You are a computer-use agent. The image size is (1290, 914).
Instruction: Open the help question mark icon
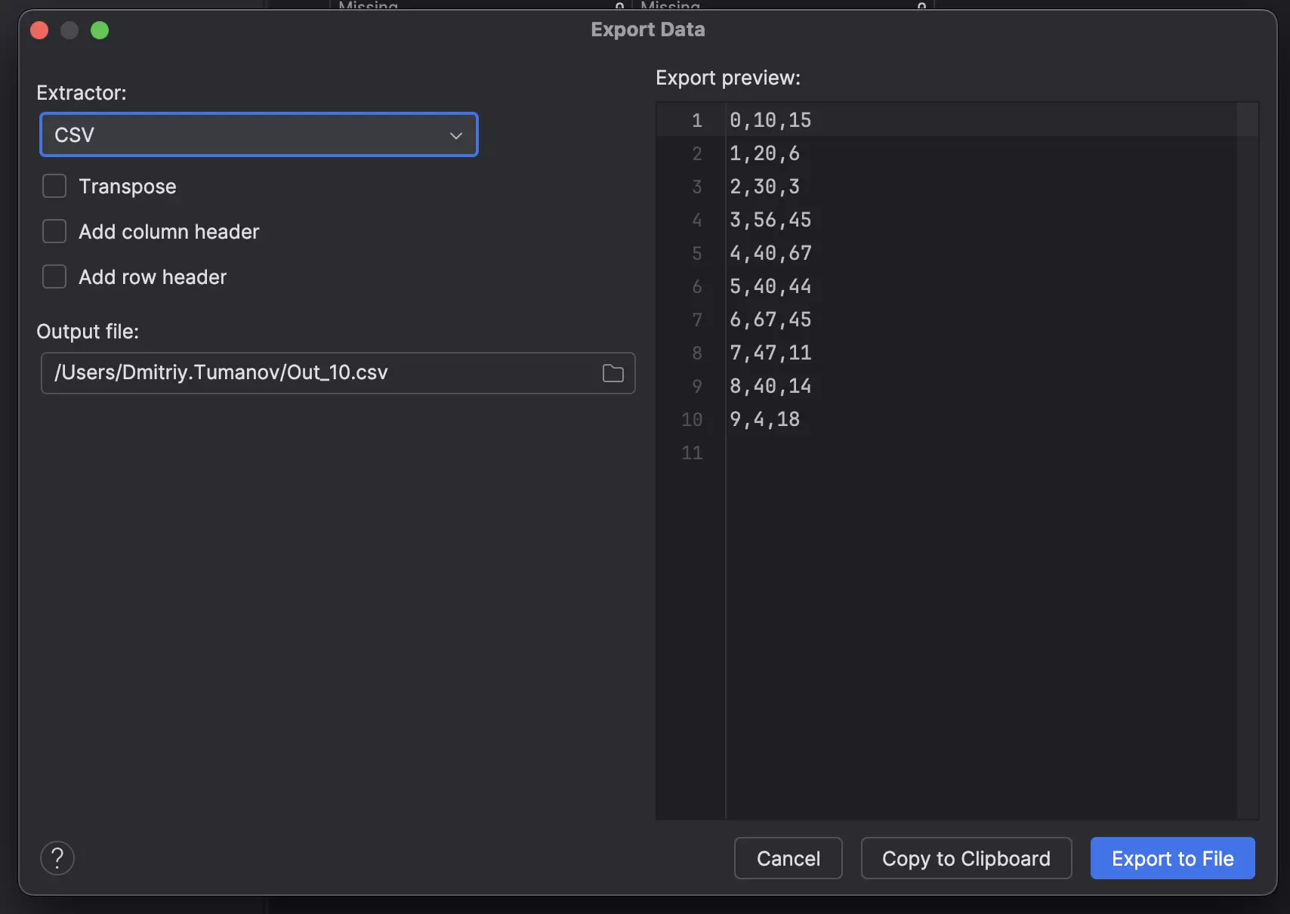[x=57, y=858]
